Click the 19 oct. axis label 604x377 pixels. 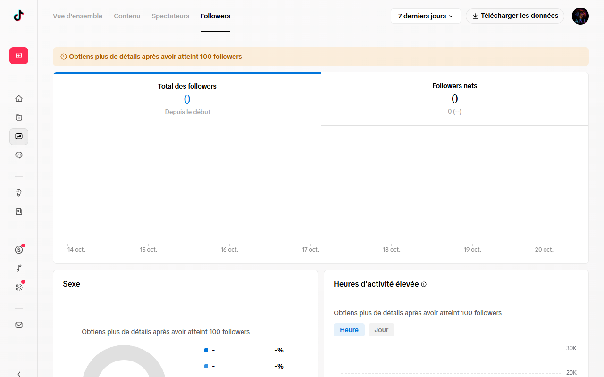point(472,250)
